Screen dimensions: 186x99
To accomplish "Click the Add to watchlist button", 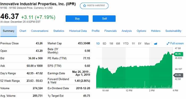I will [x=94, y=6].
